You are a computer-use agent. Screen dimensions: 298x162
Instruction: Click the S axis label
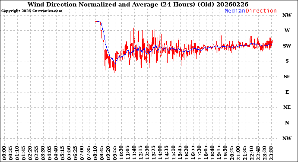pyautogui.click(x=287, y=61)
